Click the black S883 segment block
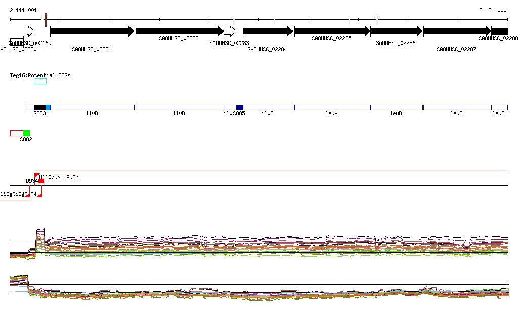Image resolution: width=518 pixels, height=309 pixels. click(40, 107)
